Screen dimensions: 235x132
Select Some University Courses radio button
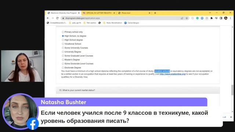(63, 48)
